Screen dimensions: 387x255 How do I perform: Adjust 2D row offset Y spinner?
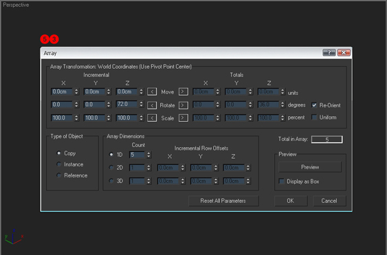(216, 168)
